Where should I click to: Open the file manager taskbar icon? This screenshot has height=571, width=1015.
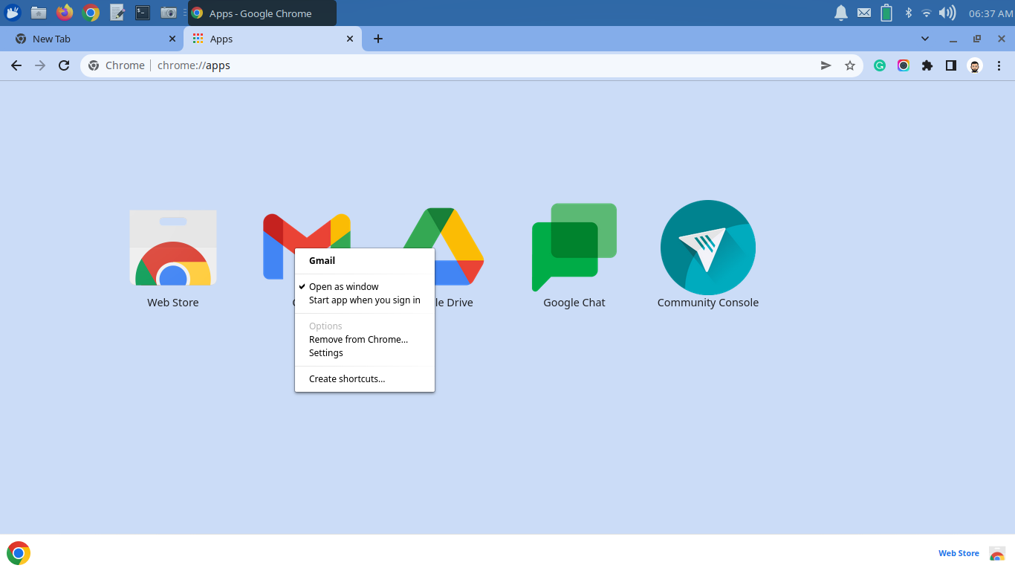point(39,13)
